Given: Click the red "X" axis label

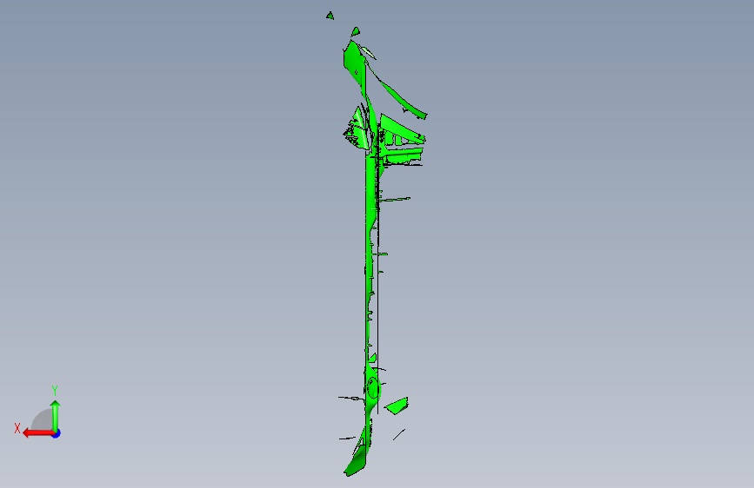Looking at the screenshot, I should (17, 428).
